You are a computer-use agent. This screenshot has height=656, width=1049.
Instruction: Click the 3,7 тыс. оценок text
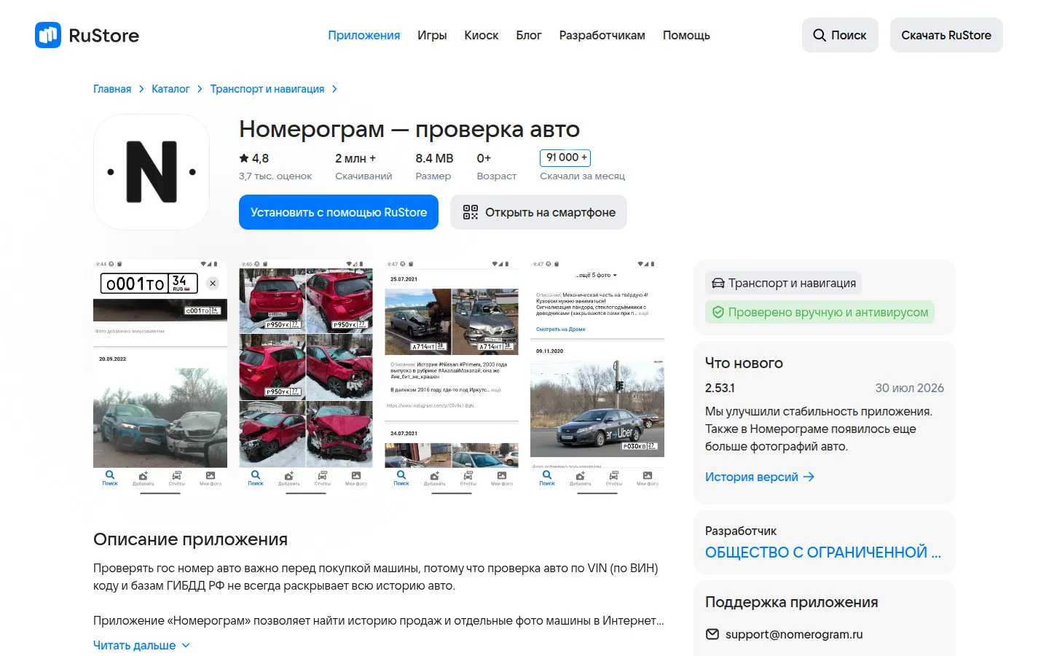click(x=275, y=176)
